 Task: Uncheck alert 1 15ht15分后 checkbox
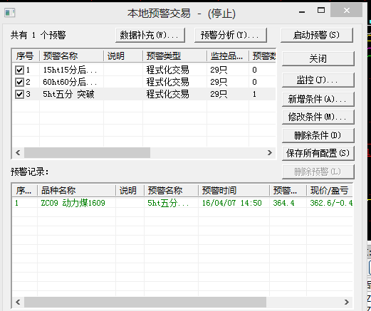click(19, 70)
